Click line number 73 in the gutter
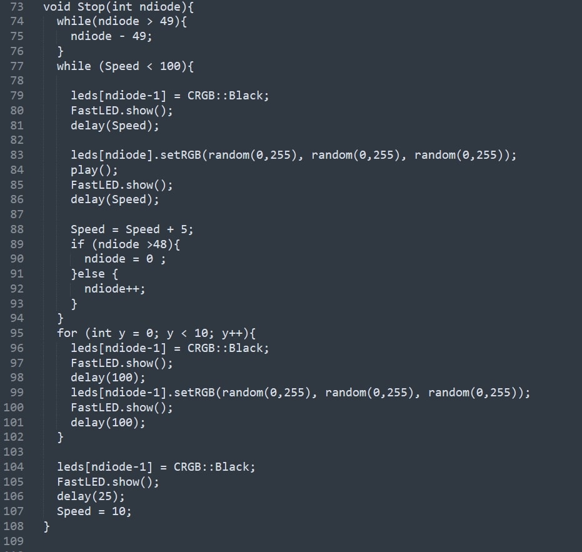The image size is (582, 552). pos(17,7)
